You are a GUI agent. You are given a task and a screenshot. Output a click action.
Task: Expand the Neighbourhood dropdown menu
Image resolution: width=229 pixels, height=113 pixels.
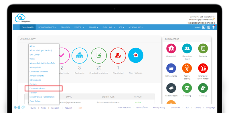click(x=47, y=27)
